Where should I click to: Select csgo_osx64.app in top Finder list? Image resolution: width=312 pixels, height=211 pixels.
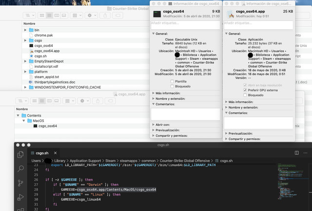[x=47, y=51]
